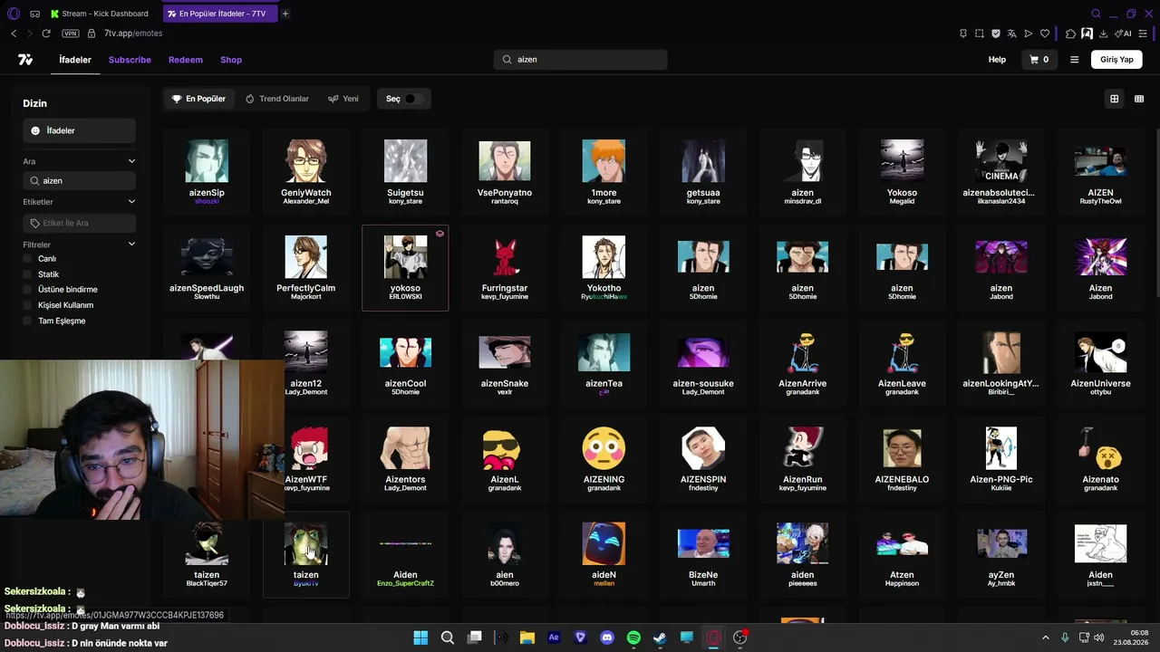
Task: Enable the Üstüne bindirme filter
Action: tap(27, 290)
